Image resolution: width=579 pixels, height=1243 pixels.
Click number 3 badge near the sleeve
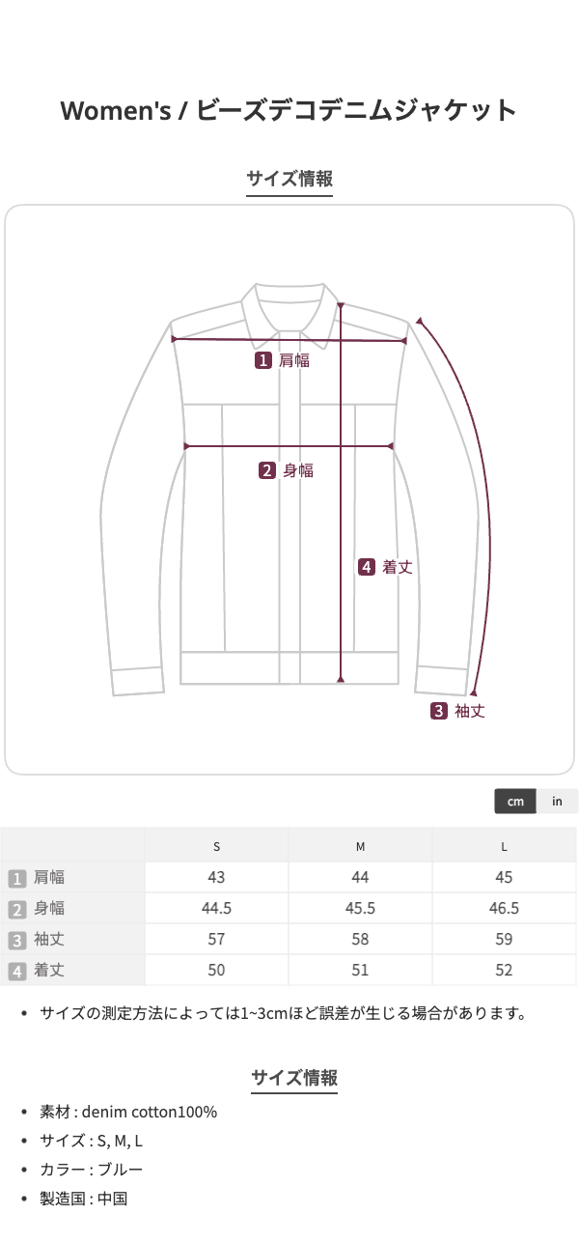(439, 712)
